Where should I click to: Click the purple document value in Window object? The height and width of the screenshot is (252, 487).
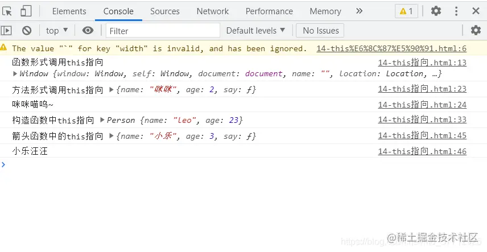[x=263, y=74]
